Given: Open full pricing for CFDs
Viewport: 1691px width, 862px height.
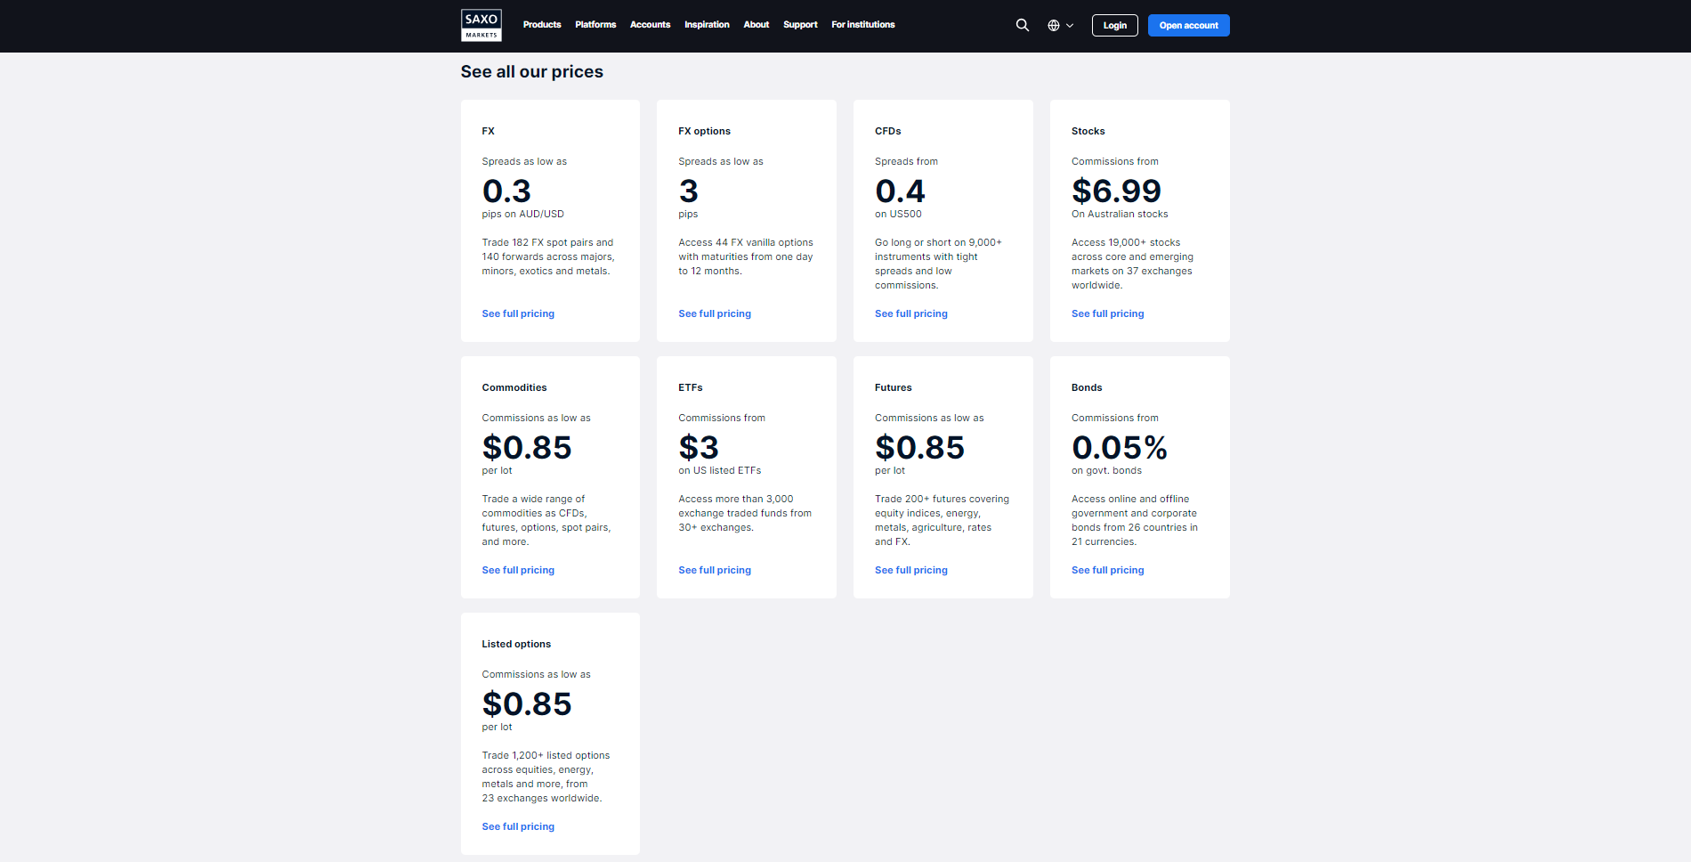Looking at the screenshot, I should [910, 313].
